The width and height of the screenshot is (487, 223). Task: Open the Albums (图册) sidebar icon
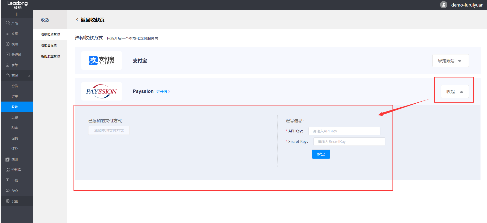(8, 159)
